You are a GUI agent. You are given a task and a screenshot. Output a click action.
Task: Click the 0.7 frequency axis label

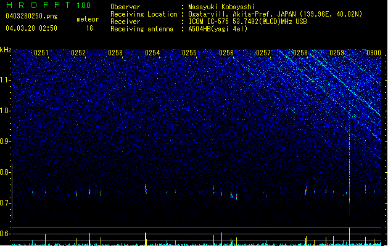pyautogui.click(x=6, y=203)
